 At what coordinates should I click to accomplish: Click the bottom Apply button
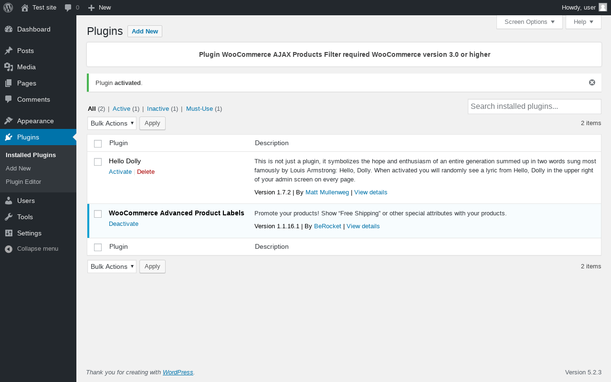coord(152,266)
